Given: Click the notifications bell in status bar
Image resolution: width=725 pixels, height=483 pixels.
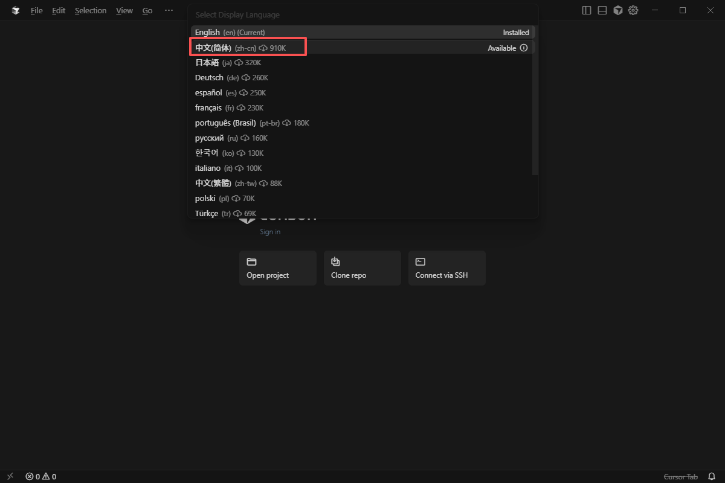Looking at the screenshot, I should click(712, 477).
